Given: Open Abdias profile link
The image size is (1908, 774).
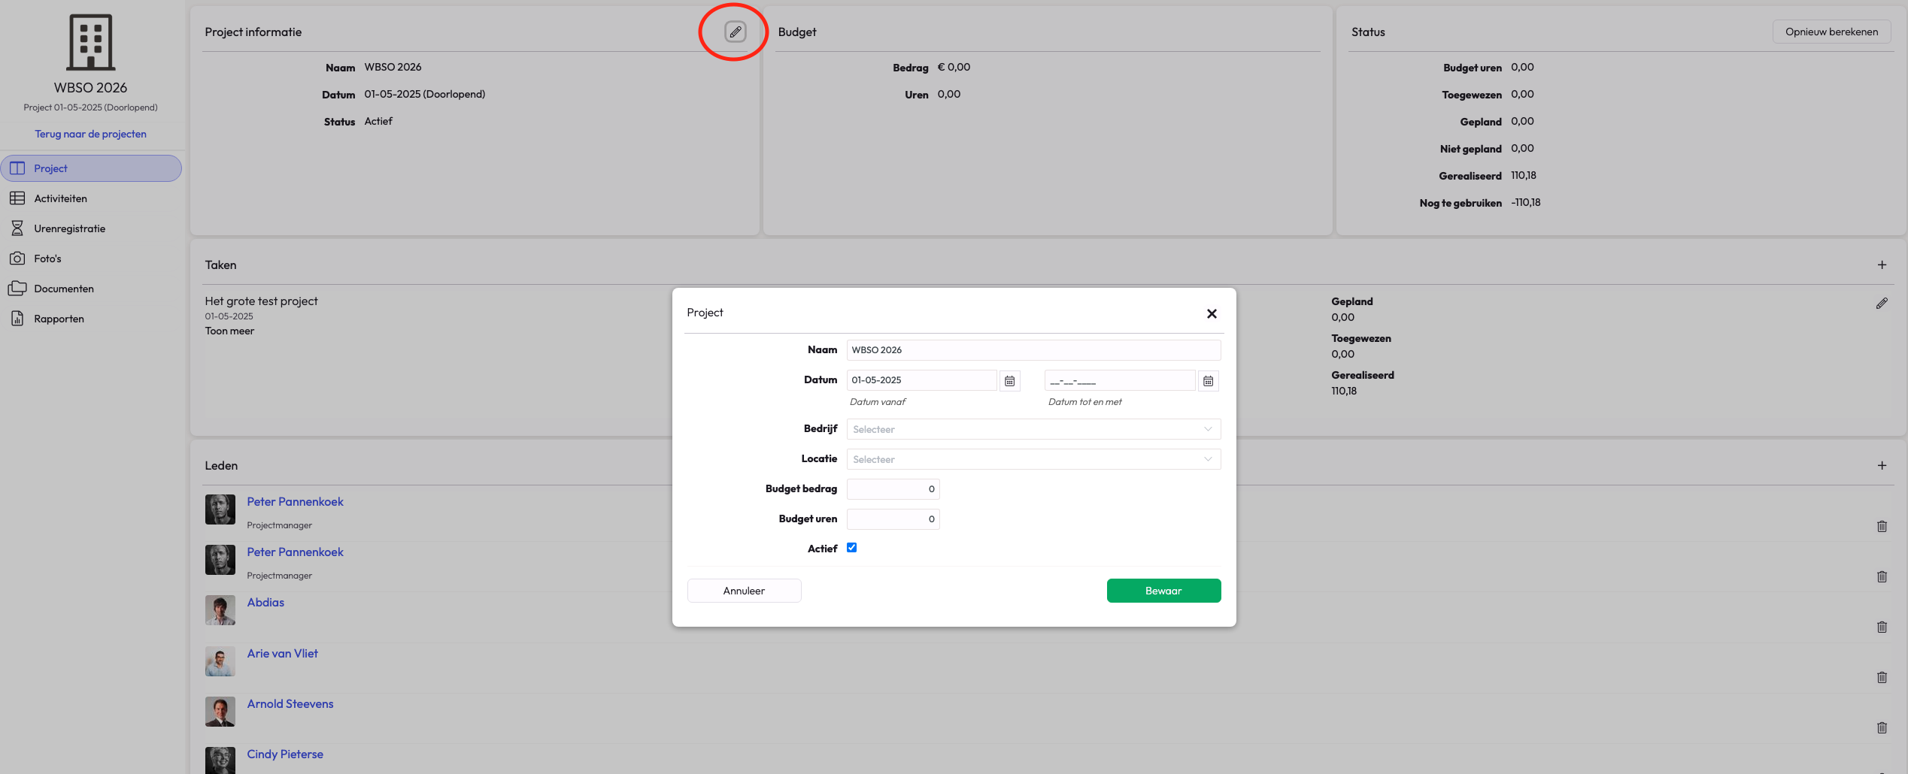Looking at the screenshot, I should (265, 603).
